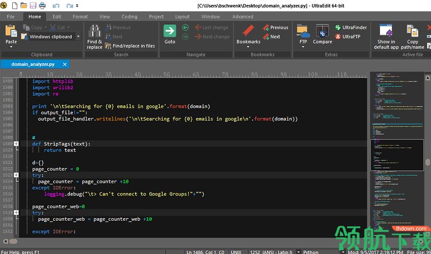Select the domain_analyzer.py file tab
Screen dimensions: 431x254
pos(33,64)
